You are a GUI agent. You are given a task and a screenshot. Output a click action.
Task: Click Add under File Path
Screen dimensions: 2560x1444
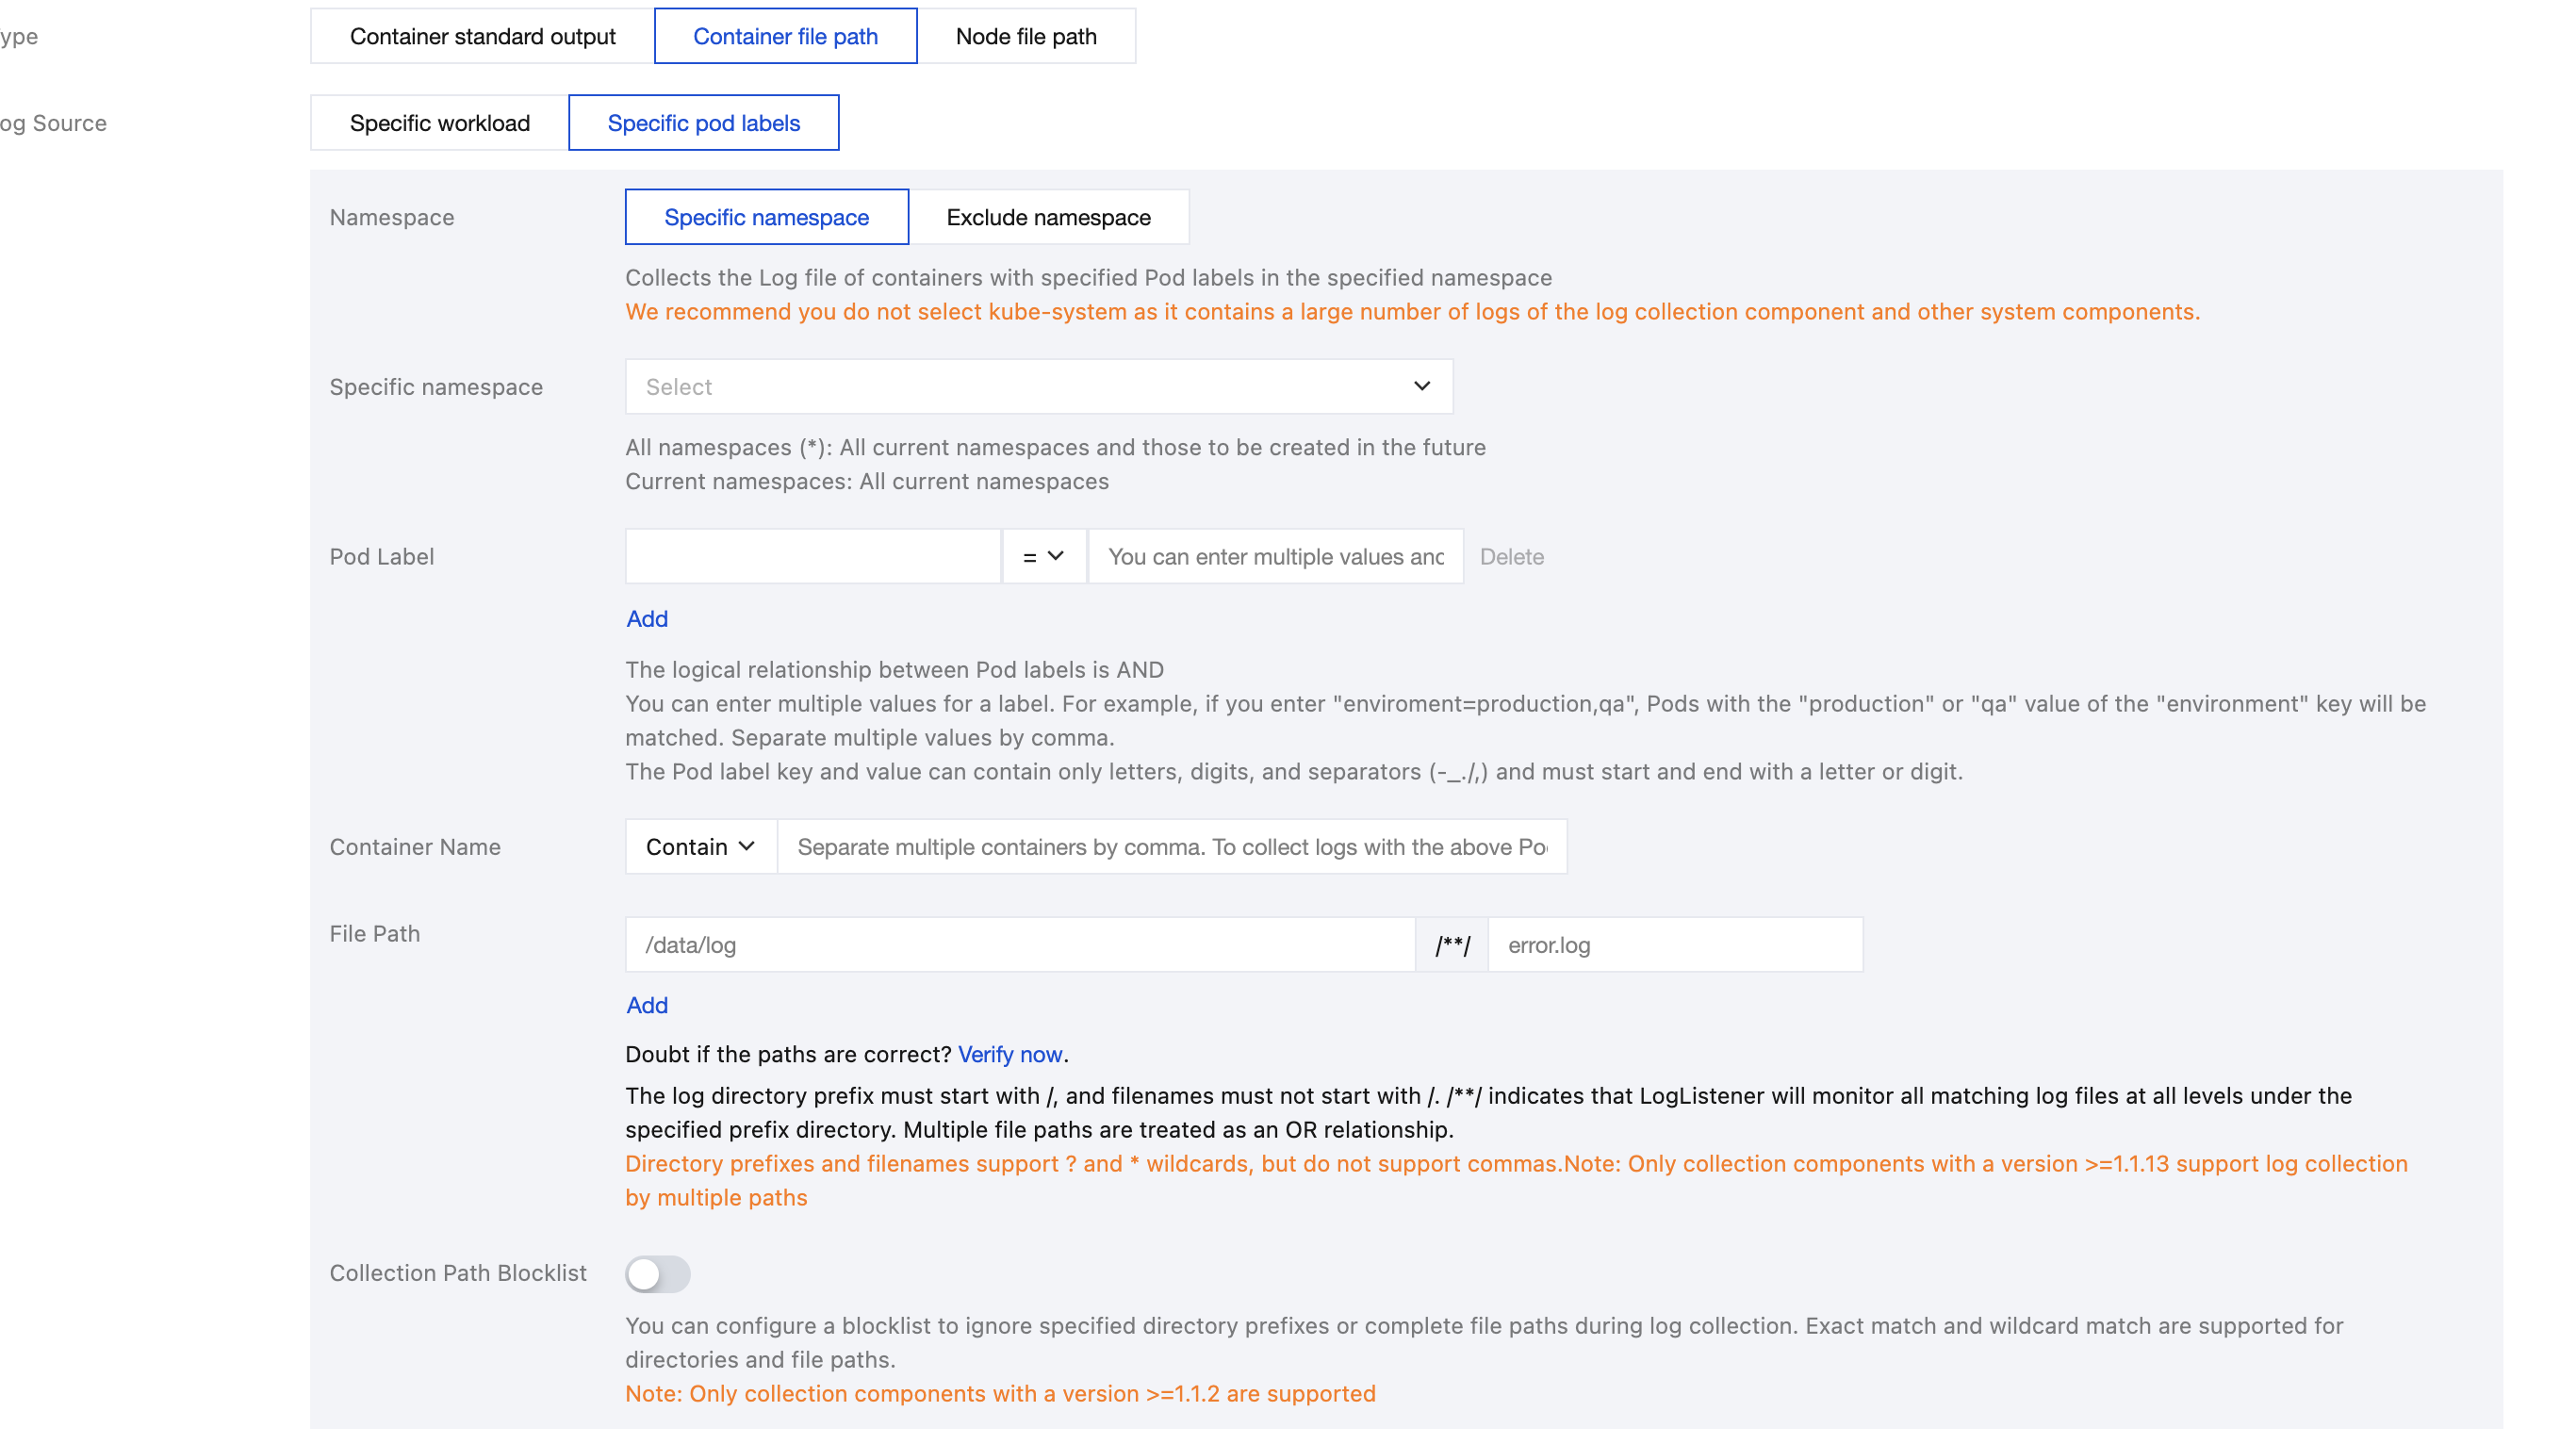pos(646,1005)
